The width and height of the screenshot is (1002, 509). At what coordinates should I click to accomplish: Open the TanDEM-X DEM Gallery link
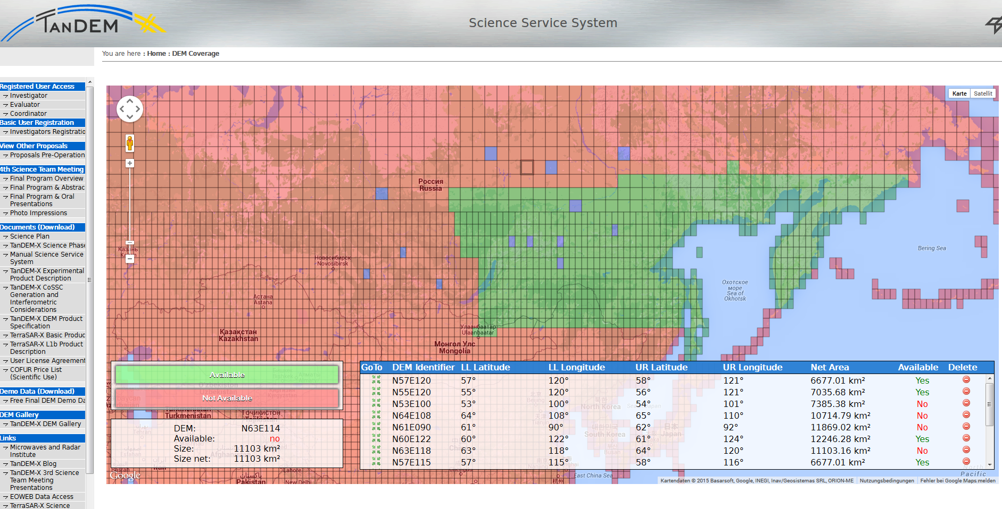coord(45,424)
